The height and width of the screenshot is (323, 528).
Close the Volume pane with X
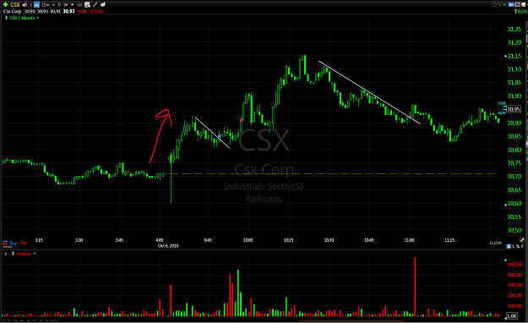point(5,254)
